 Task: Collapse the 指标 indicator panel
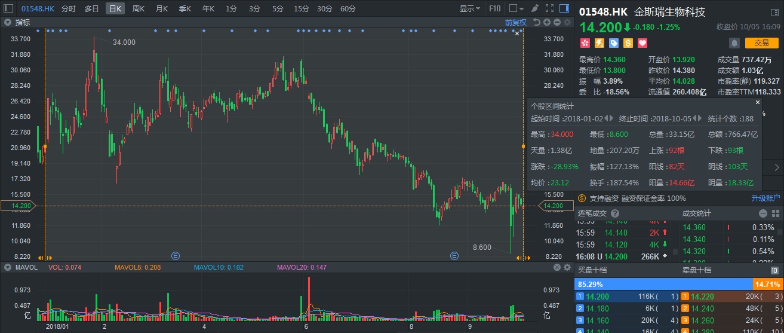tap(8, 22)
